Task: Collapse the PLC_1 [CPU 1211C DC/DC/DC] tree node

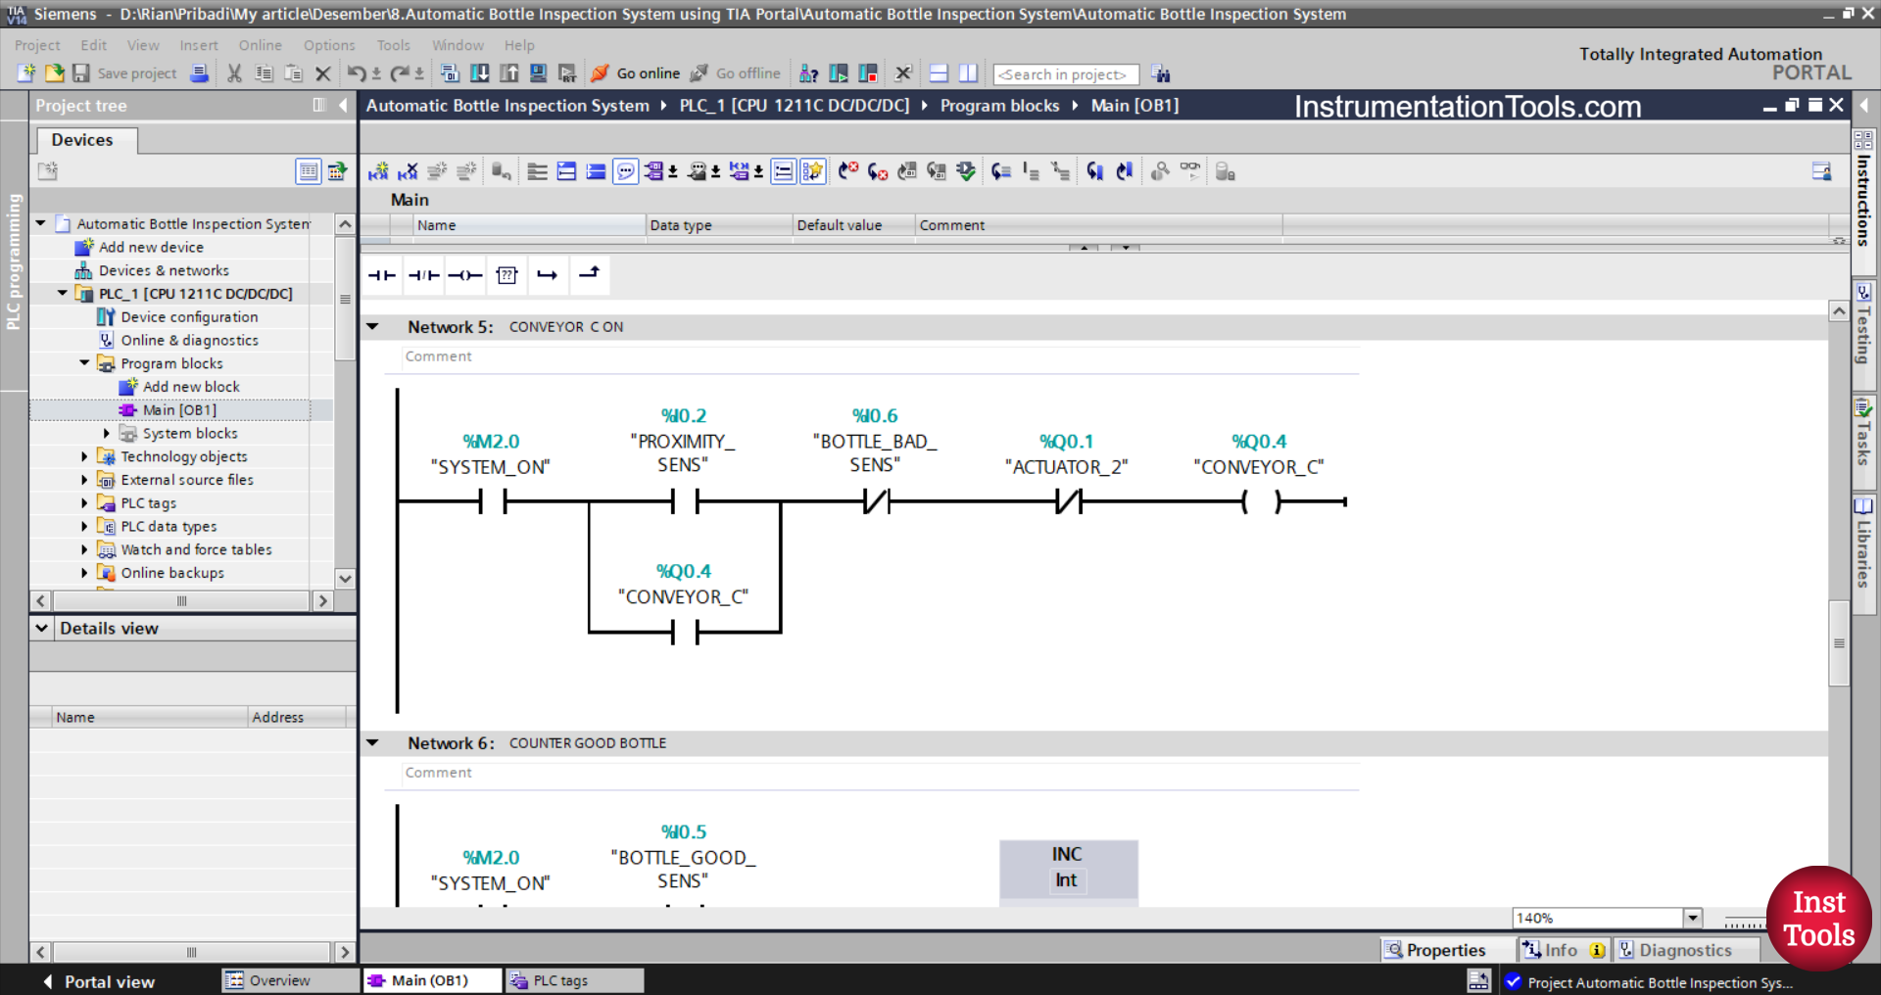Action: (x=63, y=293)
